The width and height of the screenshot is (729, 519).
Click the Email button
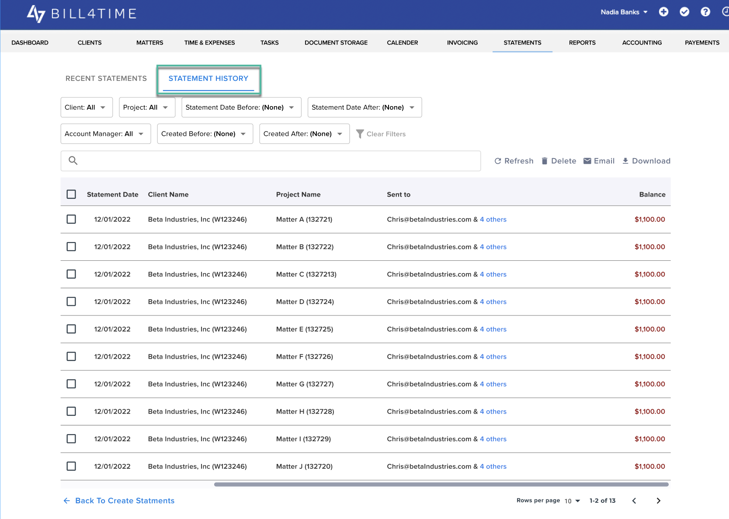(x=599, y=161)
